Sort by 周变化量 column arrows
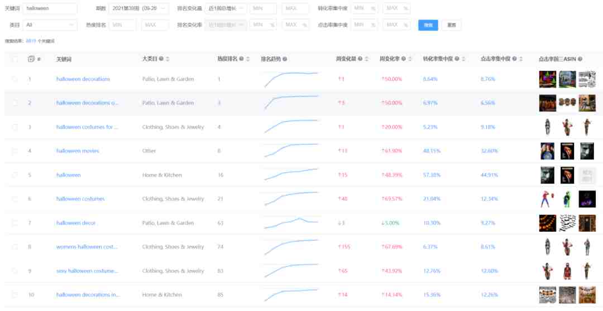The image size is (603, 311). [x=366, y=59]
